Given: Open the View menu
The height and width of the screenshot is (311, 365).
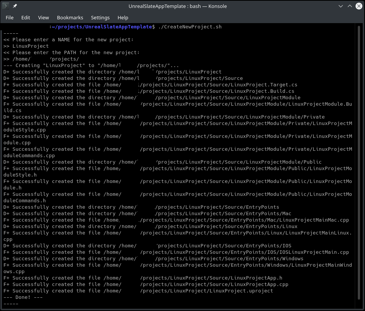Looking at the screenshot, I should [44, 18].
